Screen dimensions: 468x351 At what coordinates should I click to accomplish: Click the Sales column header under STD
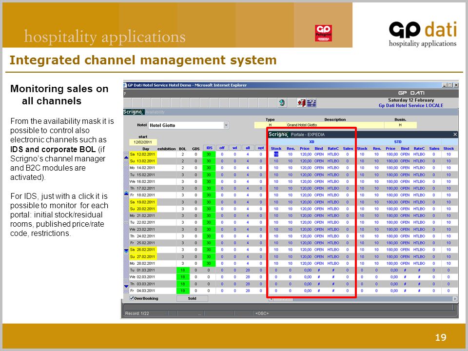(434, 148)
